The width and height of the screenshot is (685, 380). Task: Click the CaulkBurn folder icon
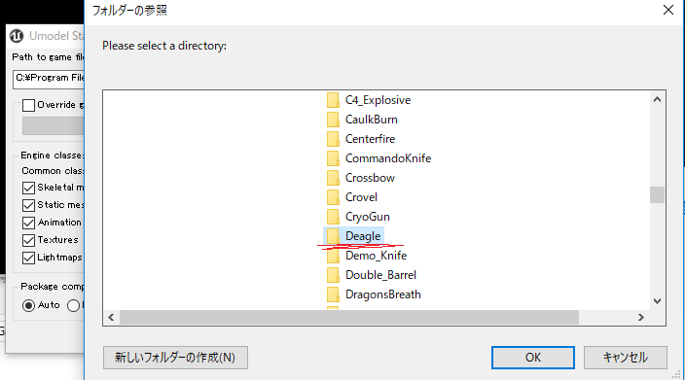point(333,120)
